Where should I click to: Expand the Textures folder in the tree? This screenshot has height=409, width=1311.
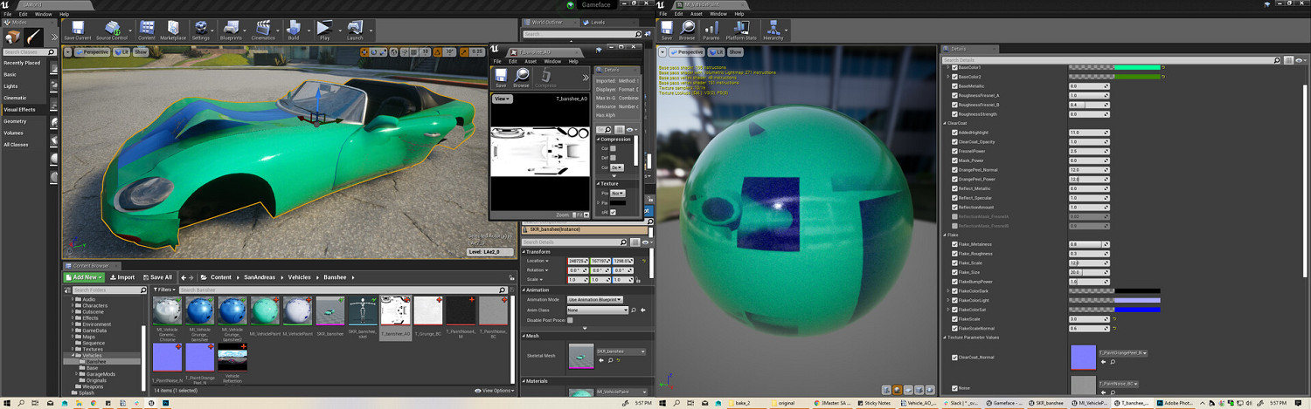[x=73, y=349]
